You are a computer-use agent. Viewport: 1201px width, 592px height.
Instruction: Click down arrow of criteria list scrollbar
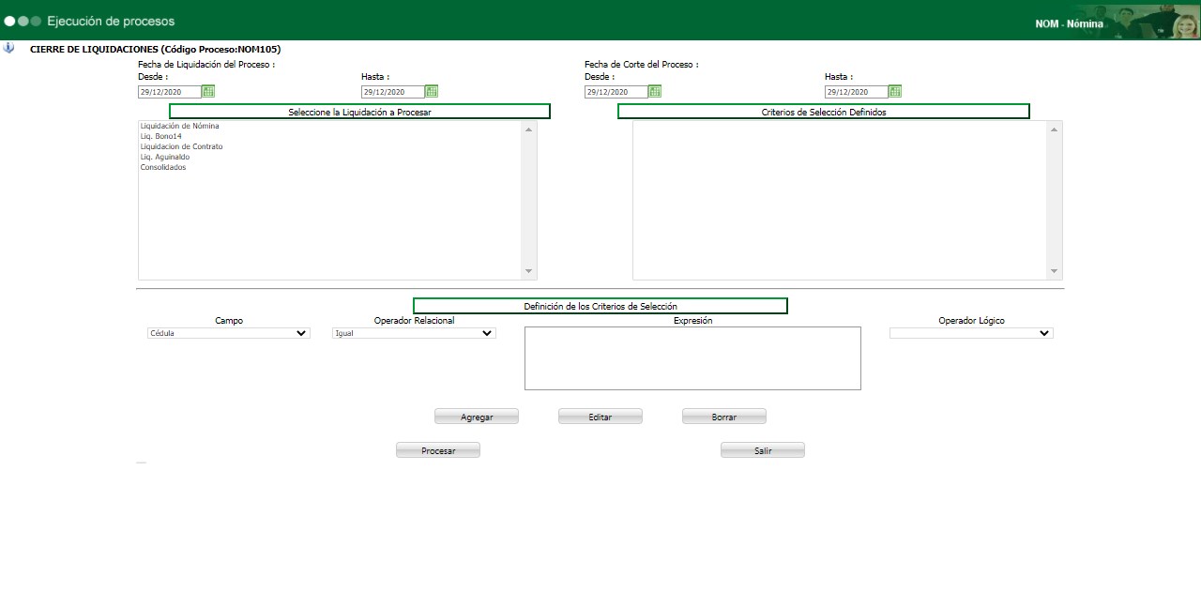point(1055,271)
